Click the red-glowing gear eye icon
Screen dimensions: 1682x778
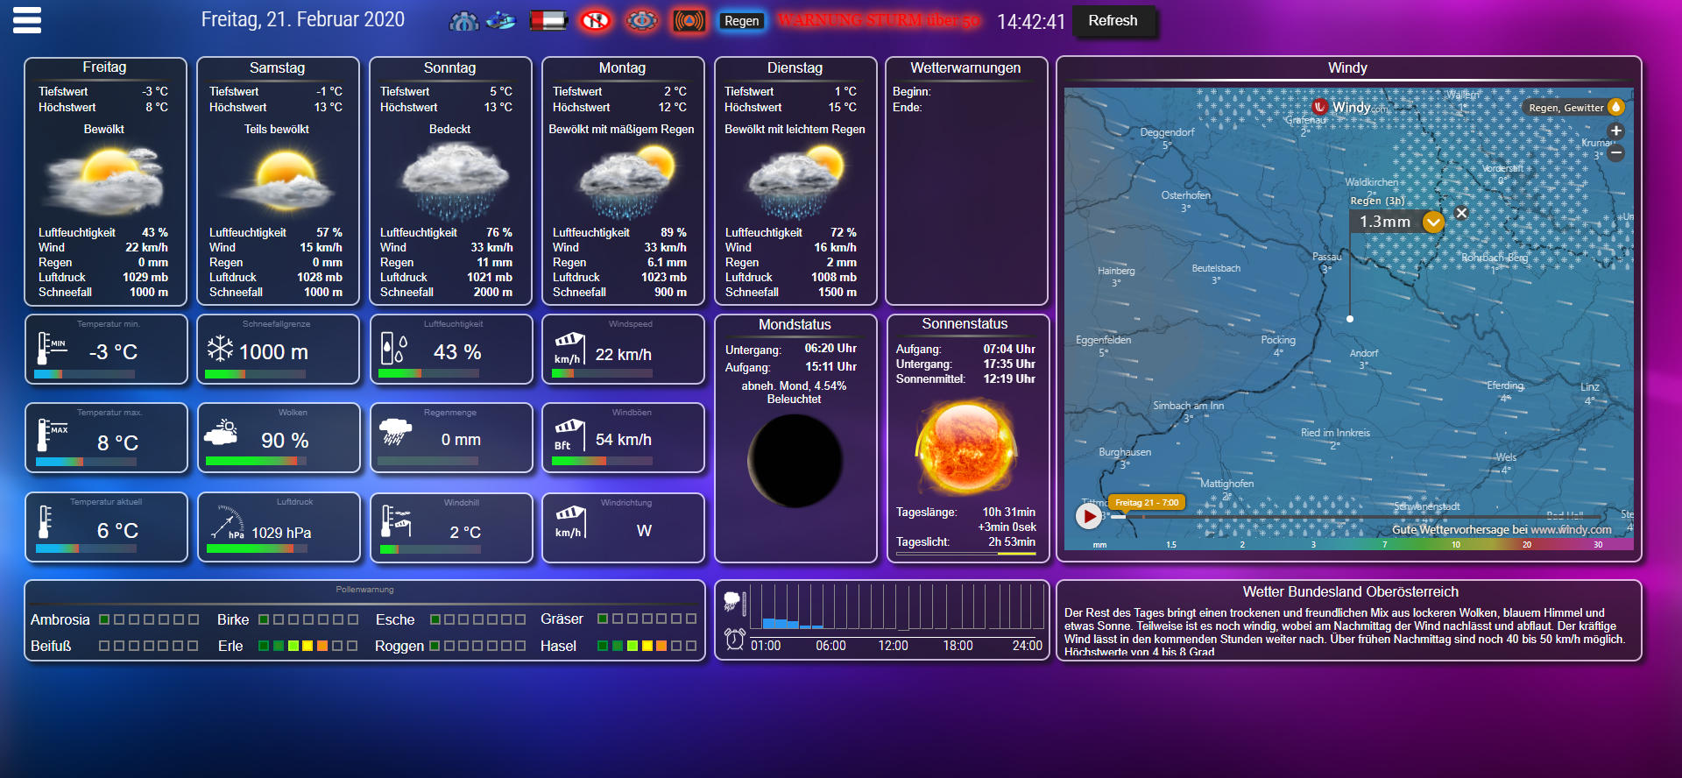coord(642,21)
